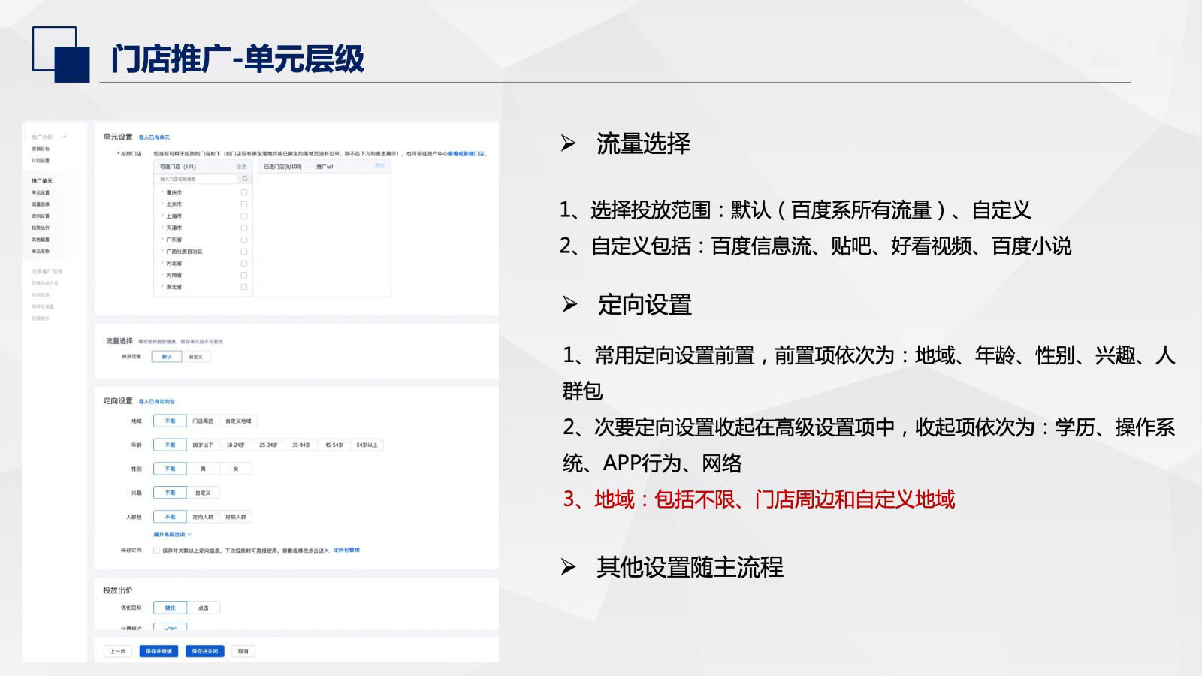Expand the 湖北省 tree node arrow
Screen dimensions: 1202x676
tap(162, 287)
